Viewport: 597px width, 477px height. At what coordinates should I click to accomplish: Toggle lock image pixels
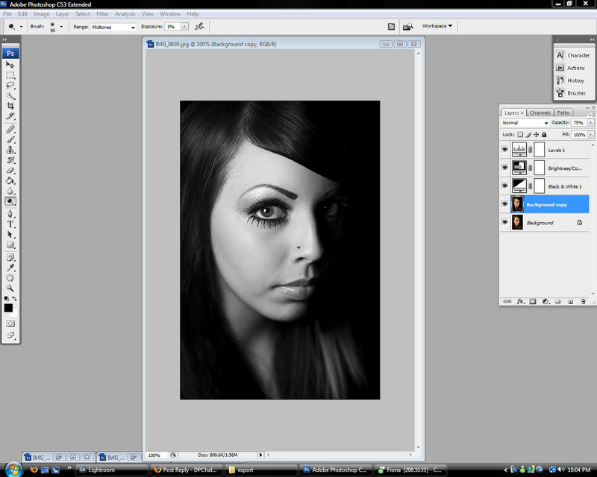click(x=528, y=134)
